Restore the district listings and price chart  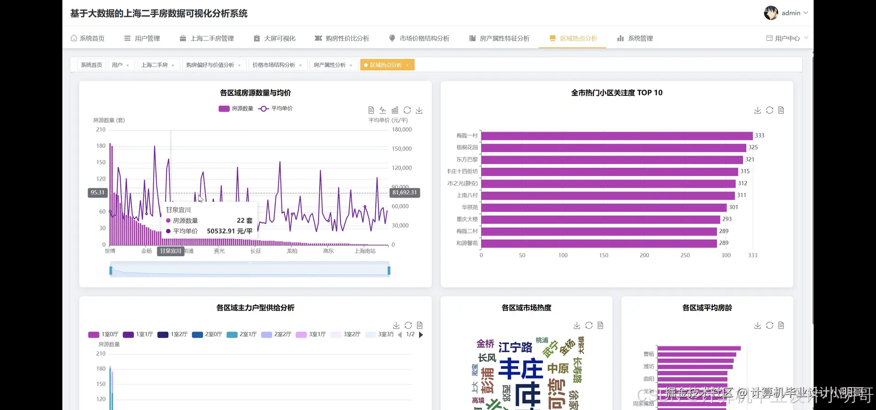[x=407, y=110]
